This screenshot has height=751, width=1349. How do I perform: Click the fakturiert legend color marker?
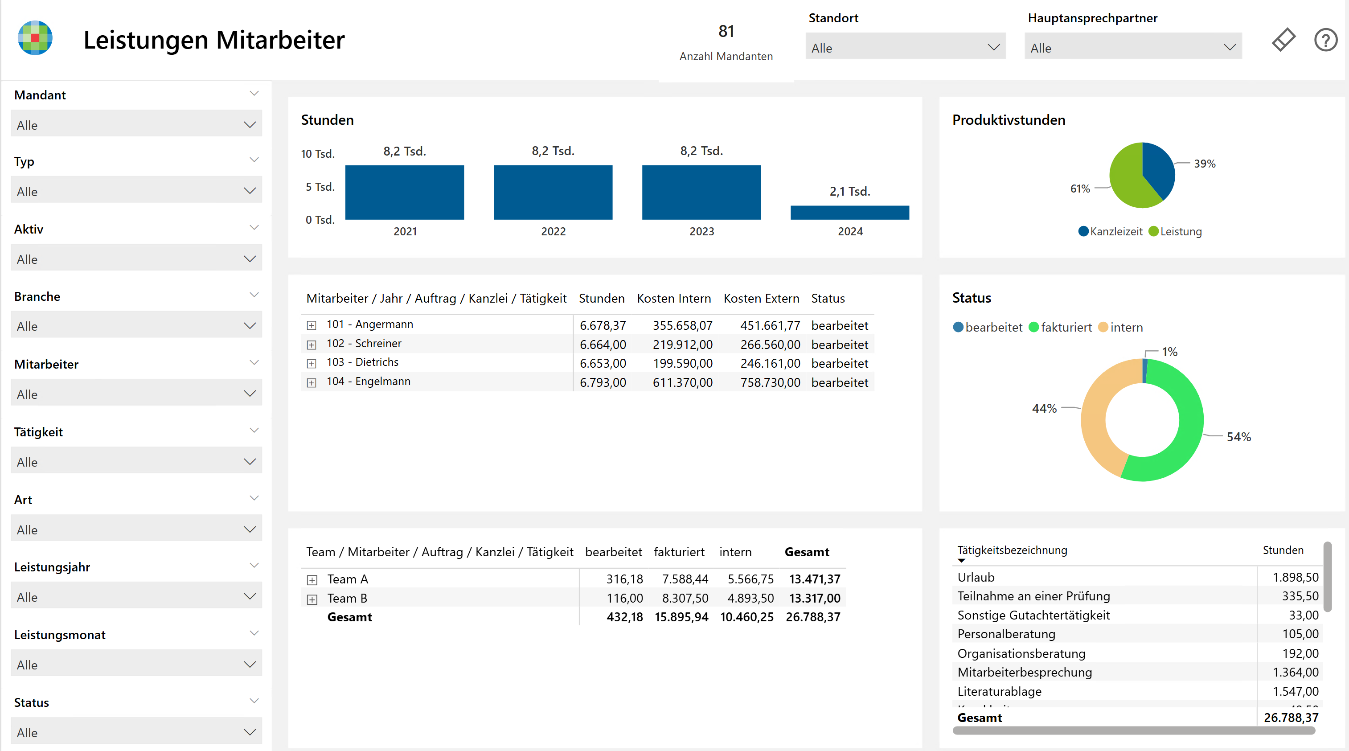(x=1034, y=327)
